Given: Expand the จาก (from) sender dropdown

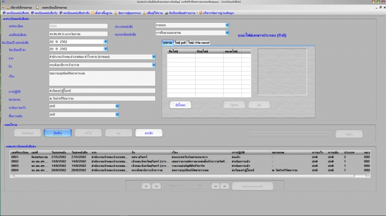Looking at the screenshot, I should pos(154,57).
